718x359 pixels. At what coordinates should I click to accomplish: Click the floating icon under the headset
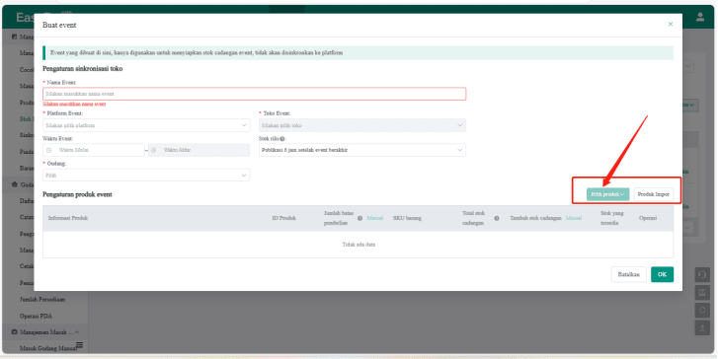(702, 293)
